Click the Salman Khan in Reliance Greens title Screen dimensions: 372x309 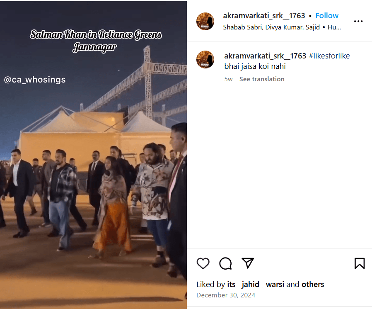[x=96, y=41]
